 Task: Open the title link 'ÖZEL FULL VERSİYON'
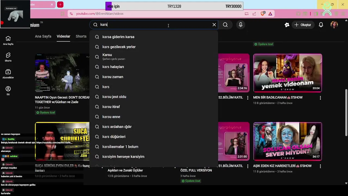[196, 170]
